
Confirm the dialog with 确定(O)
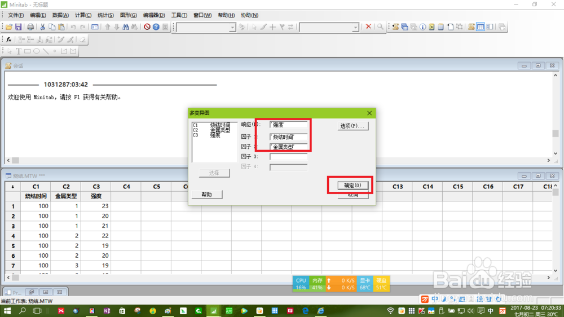tap(352, 186)
